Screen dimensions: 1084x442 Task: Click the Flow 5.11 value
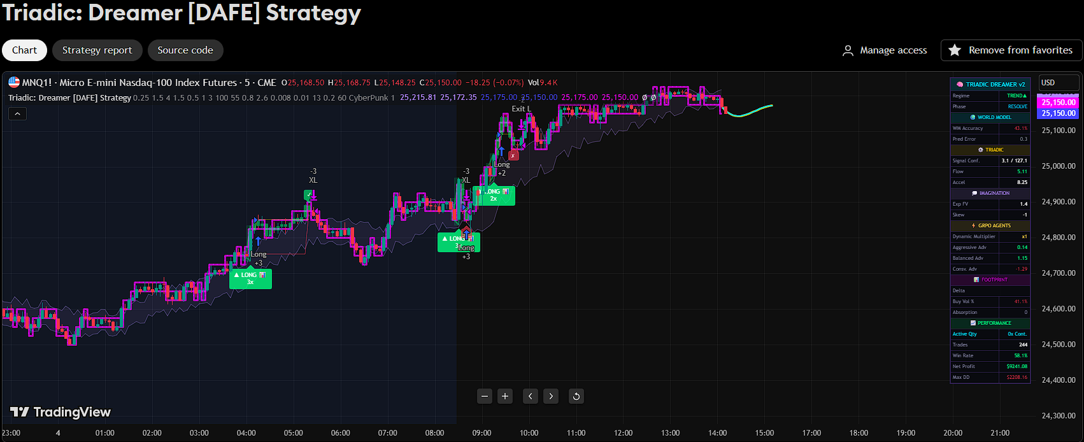1022,171
